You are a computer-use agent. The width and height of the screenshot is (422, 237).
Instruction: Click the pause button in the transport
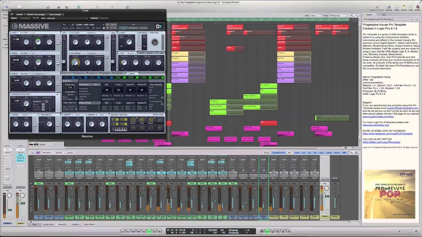coord(154,231)
